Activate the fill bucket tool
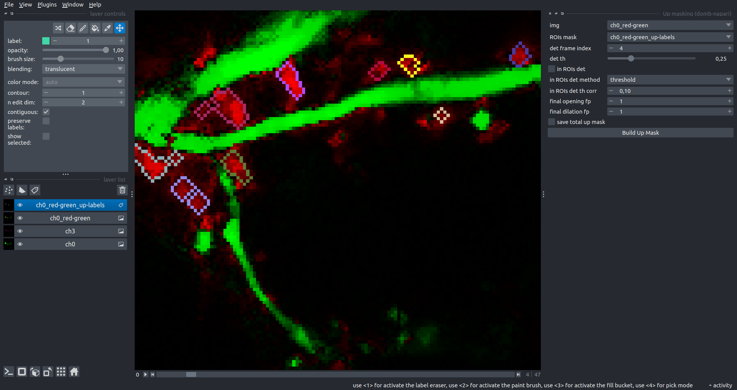Viewport: 737px width, 390px height. click(95, 28)
